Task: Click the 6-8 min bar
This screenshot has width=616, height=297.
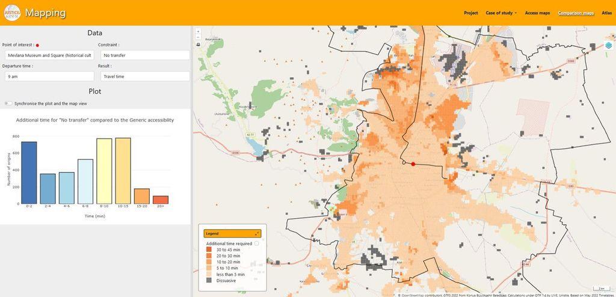Action: 85,182
